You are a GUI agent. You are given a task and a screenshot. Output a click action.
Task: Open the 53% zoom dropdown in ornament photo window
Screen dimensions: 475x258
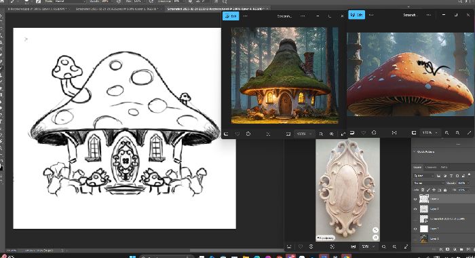point(368,246)
